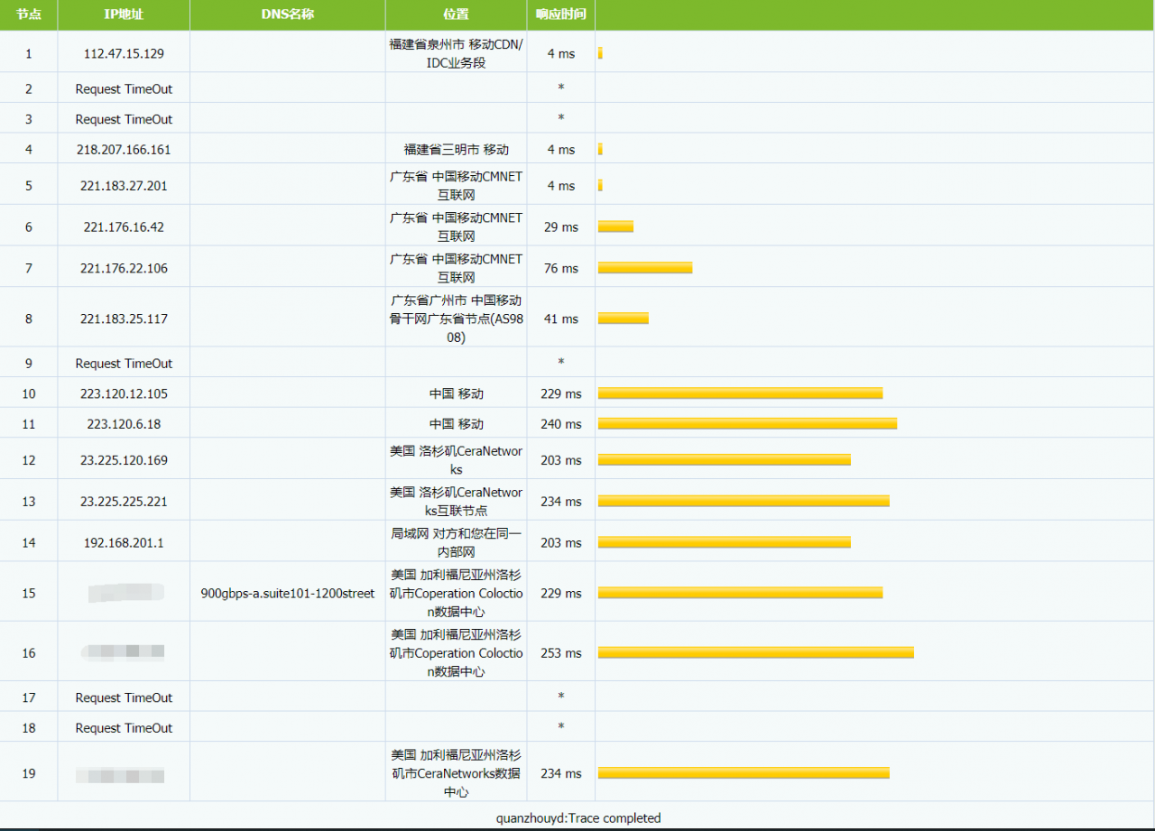Click the 中国移动骨干网 location on node 8
The height and width of the screenshot is (831, 1155).
coord(456,318)
